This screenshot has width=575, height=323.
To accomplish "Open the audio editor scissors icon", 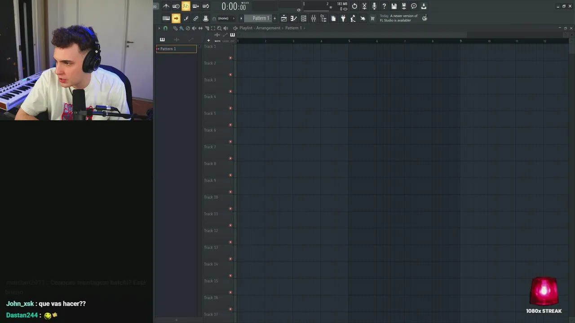I will [364, 6].
